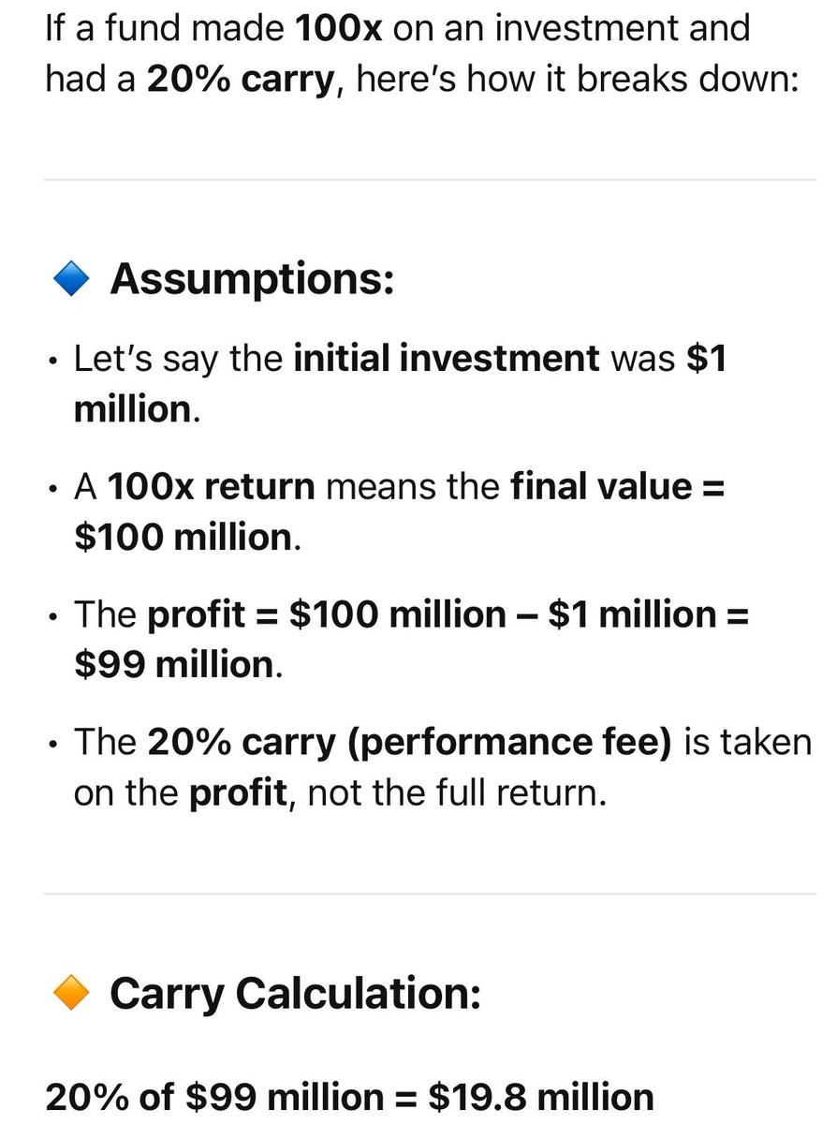Click the $100 million final value text
The height and width of the screenshot is (1124, 837).
coord(184,538)
